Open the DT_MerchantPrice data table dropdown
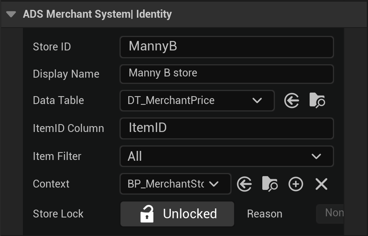The height and width of the screenshot is (236, 368). 197,100
